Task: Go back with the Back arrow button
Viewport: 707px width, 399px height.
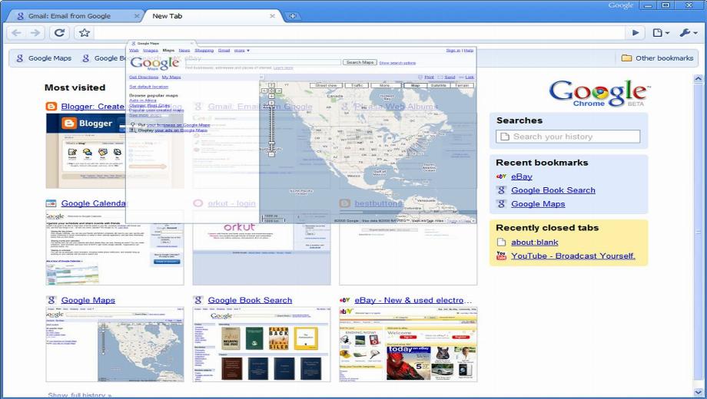Action: click(16, 33)
